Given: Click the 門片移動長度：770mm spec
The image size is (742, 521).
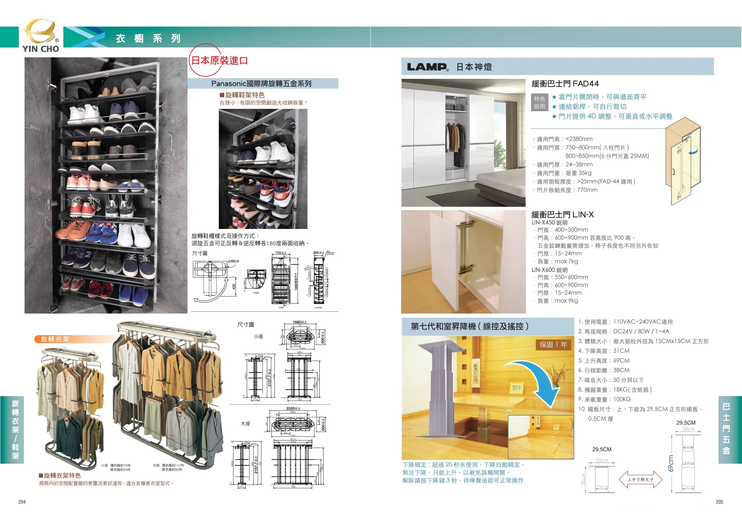Looking at the screenshot, I should tap(565, 190).
